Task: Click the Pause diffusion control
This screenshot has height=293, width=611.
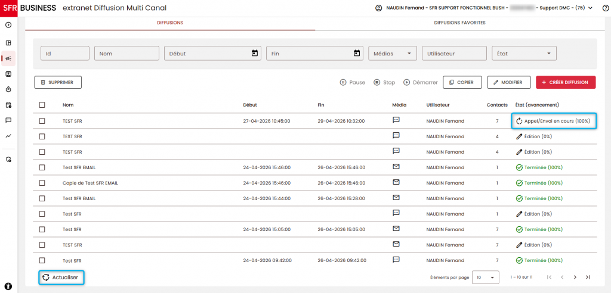Action: coord(353,83)
